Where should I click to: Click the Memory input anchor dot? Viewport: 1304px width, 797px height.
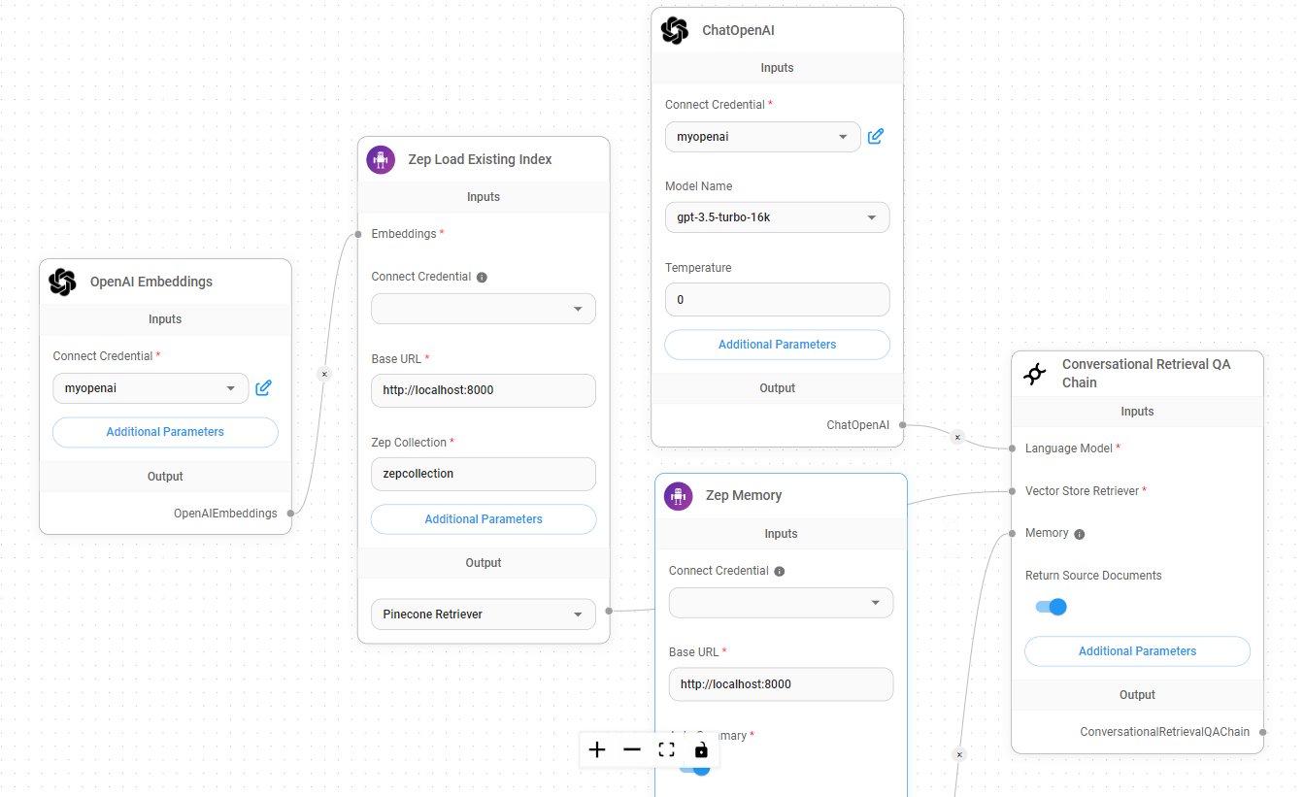pos(1012,534)
